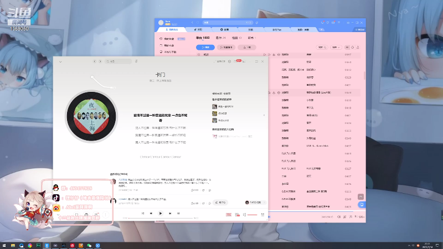The height and width of the screenshot is (249, 443).
Task: Click the Kugou song list scrollbar
Action: pos(364,75)
